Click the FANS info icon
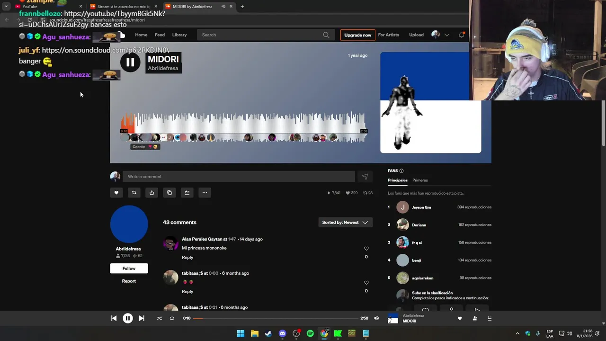The height and width of the screenshot is (341, 606). tap(401, 171)
